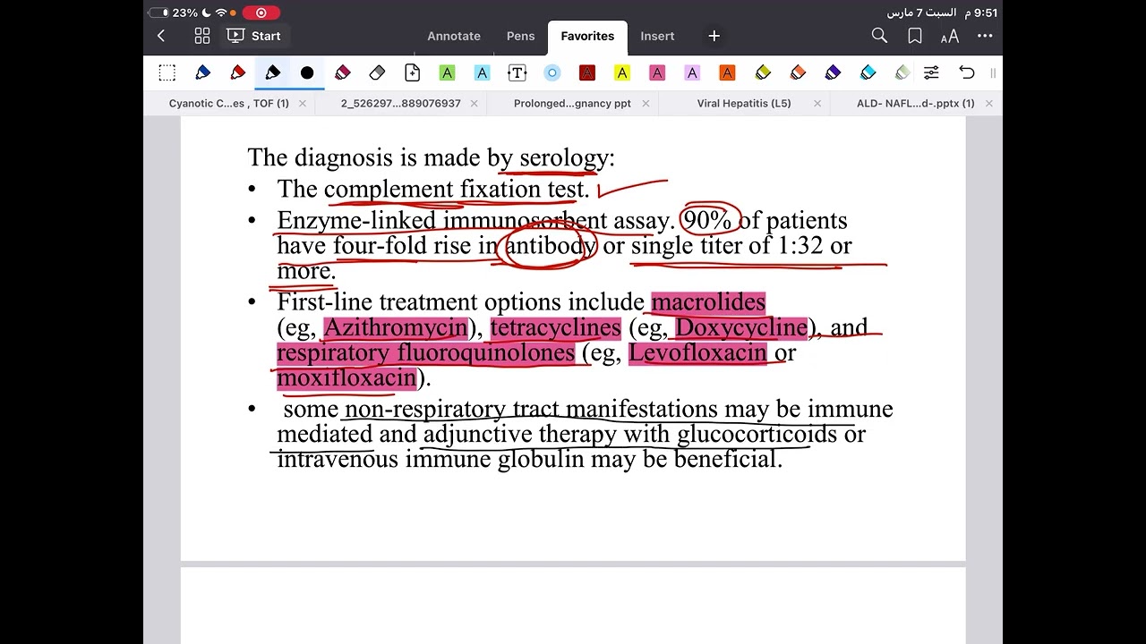Open the more options ellipsis menu
The width and height of the screenshot is (1146, 644).
pos(985,36)
